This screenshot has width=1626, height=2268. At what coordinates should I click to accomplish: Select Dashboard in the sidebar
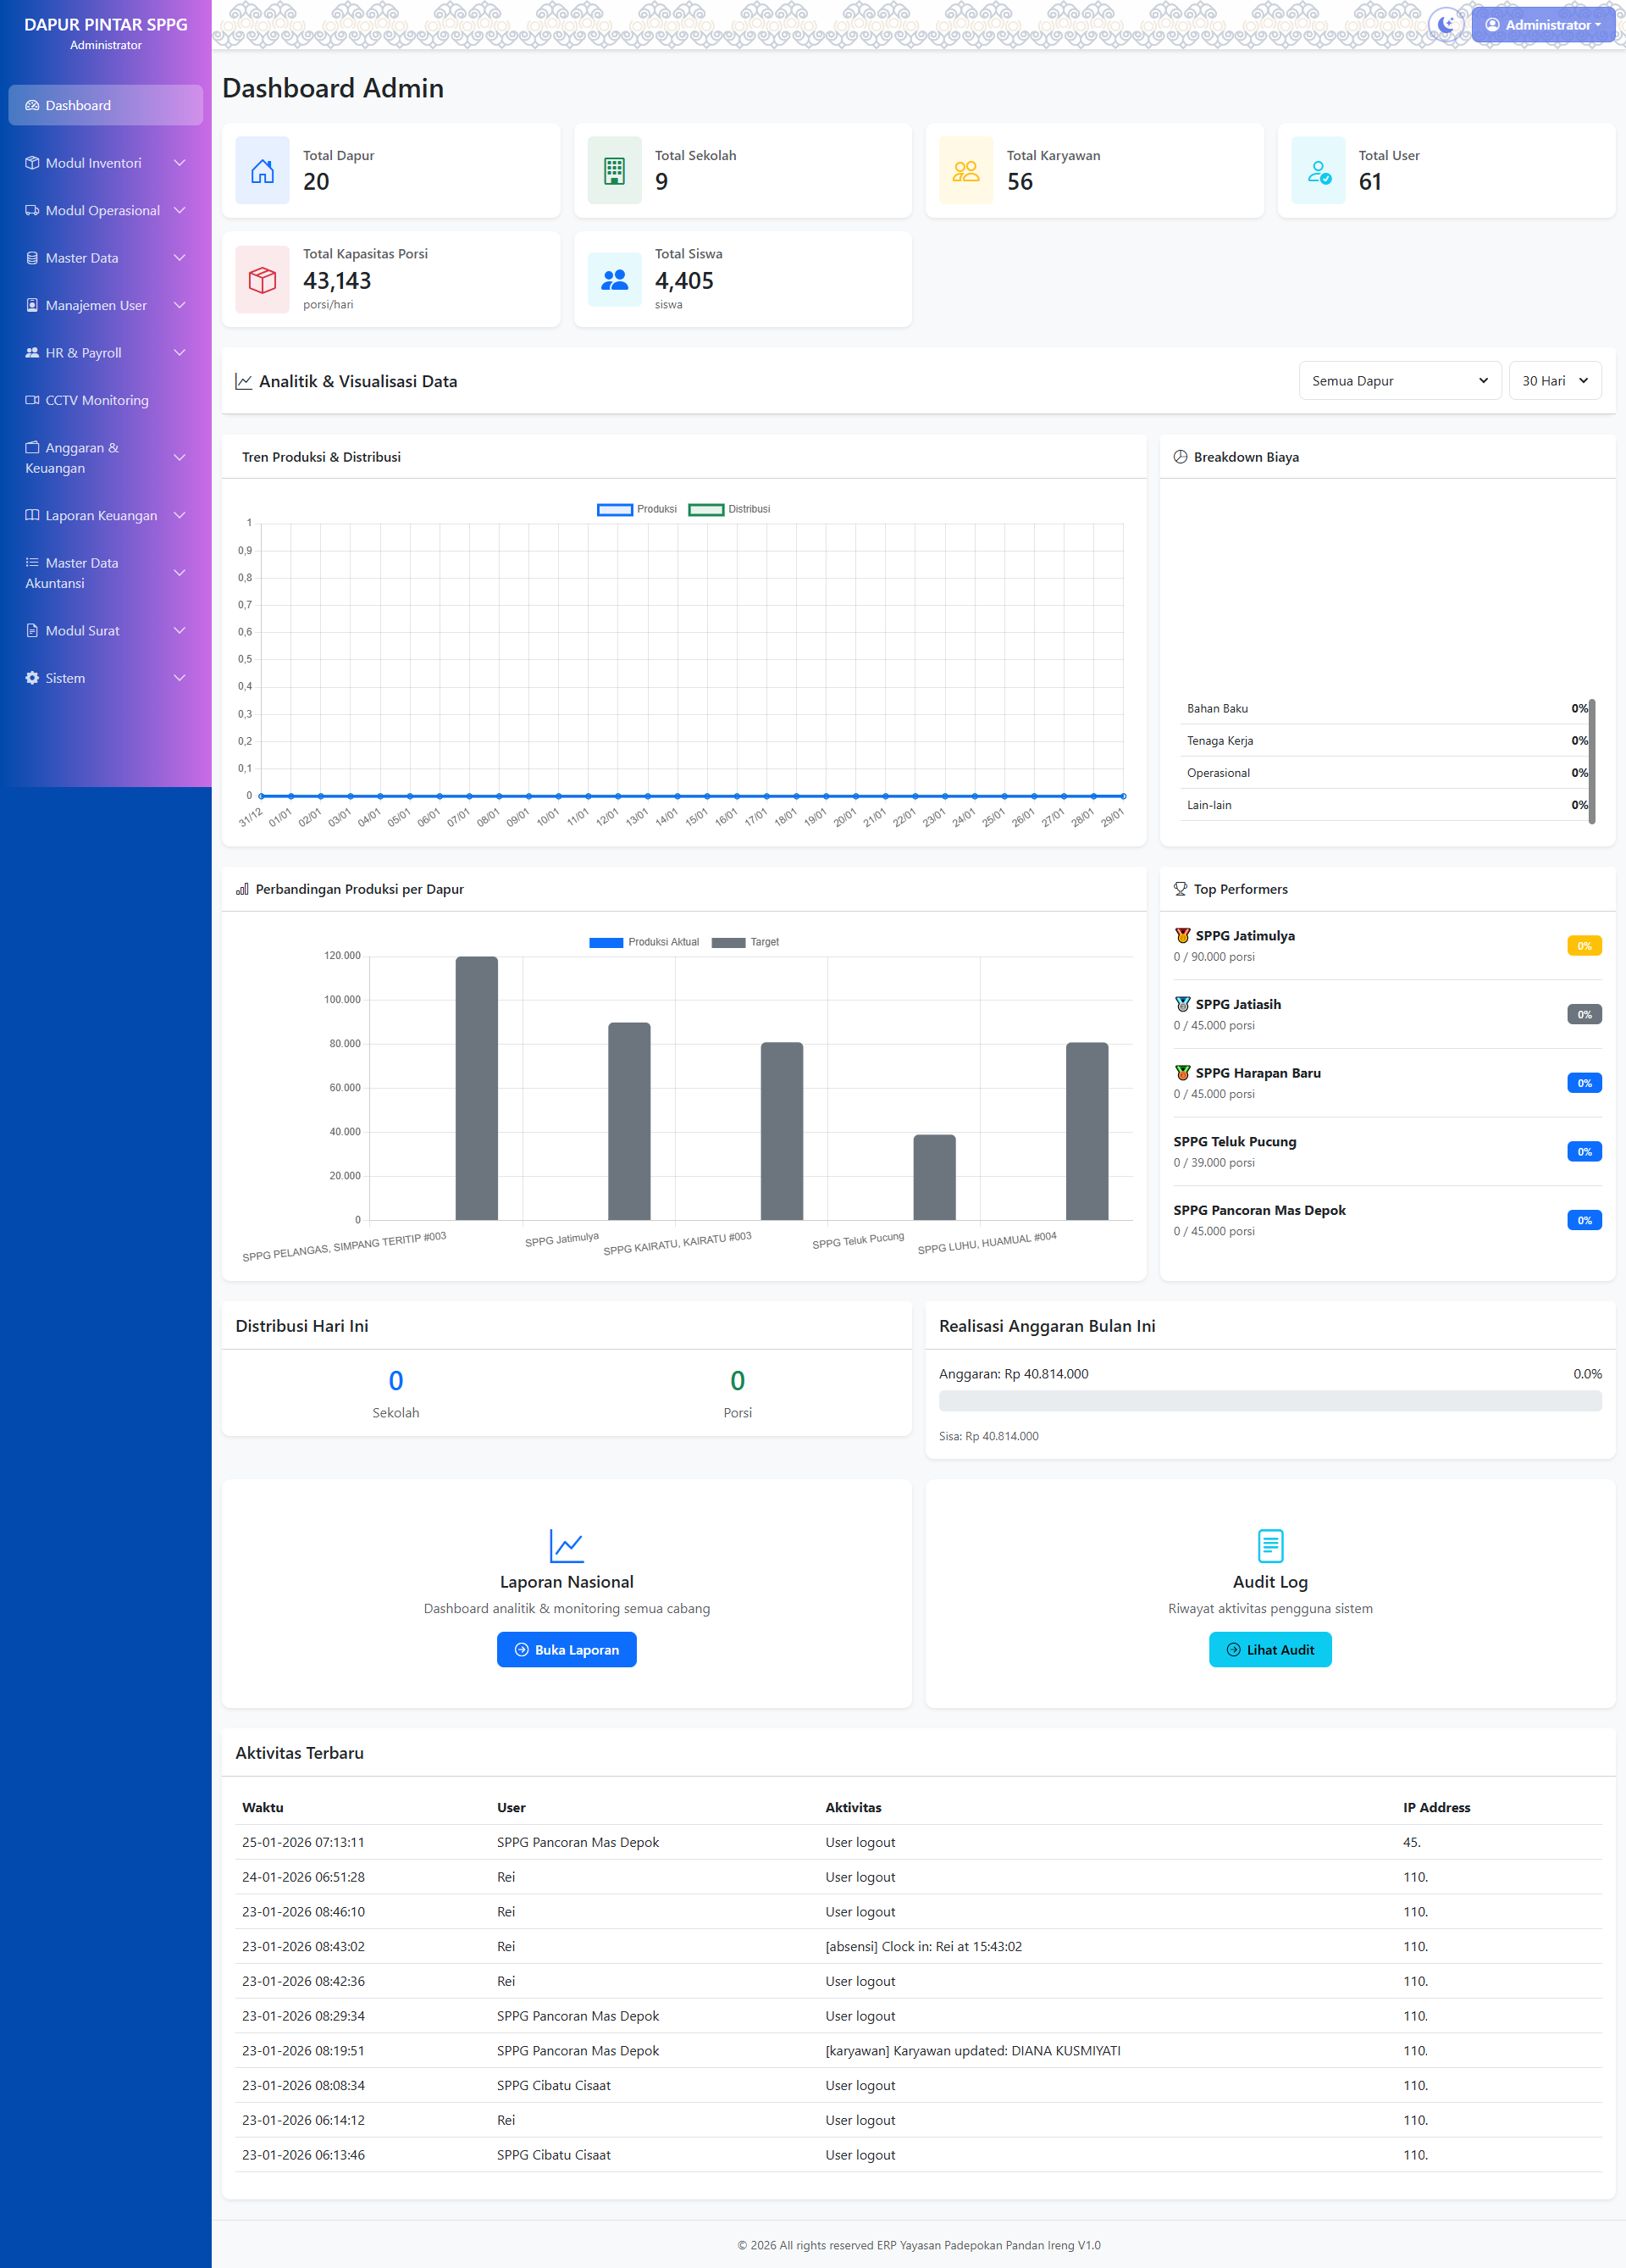tap(78, 105)
